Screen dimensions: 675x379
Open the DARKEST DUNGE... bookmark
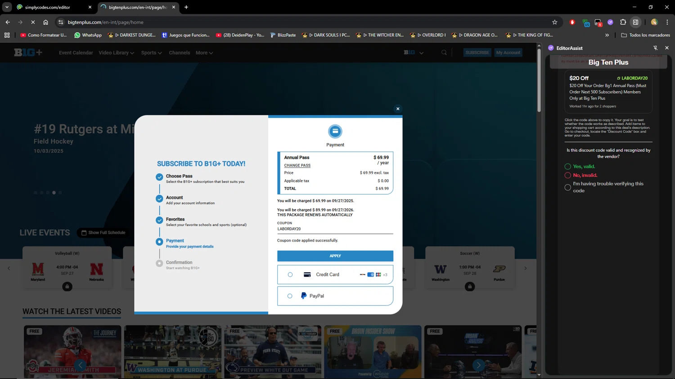(132, 35)
